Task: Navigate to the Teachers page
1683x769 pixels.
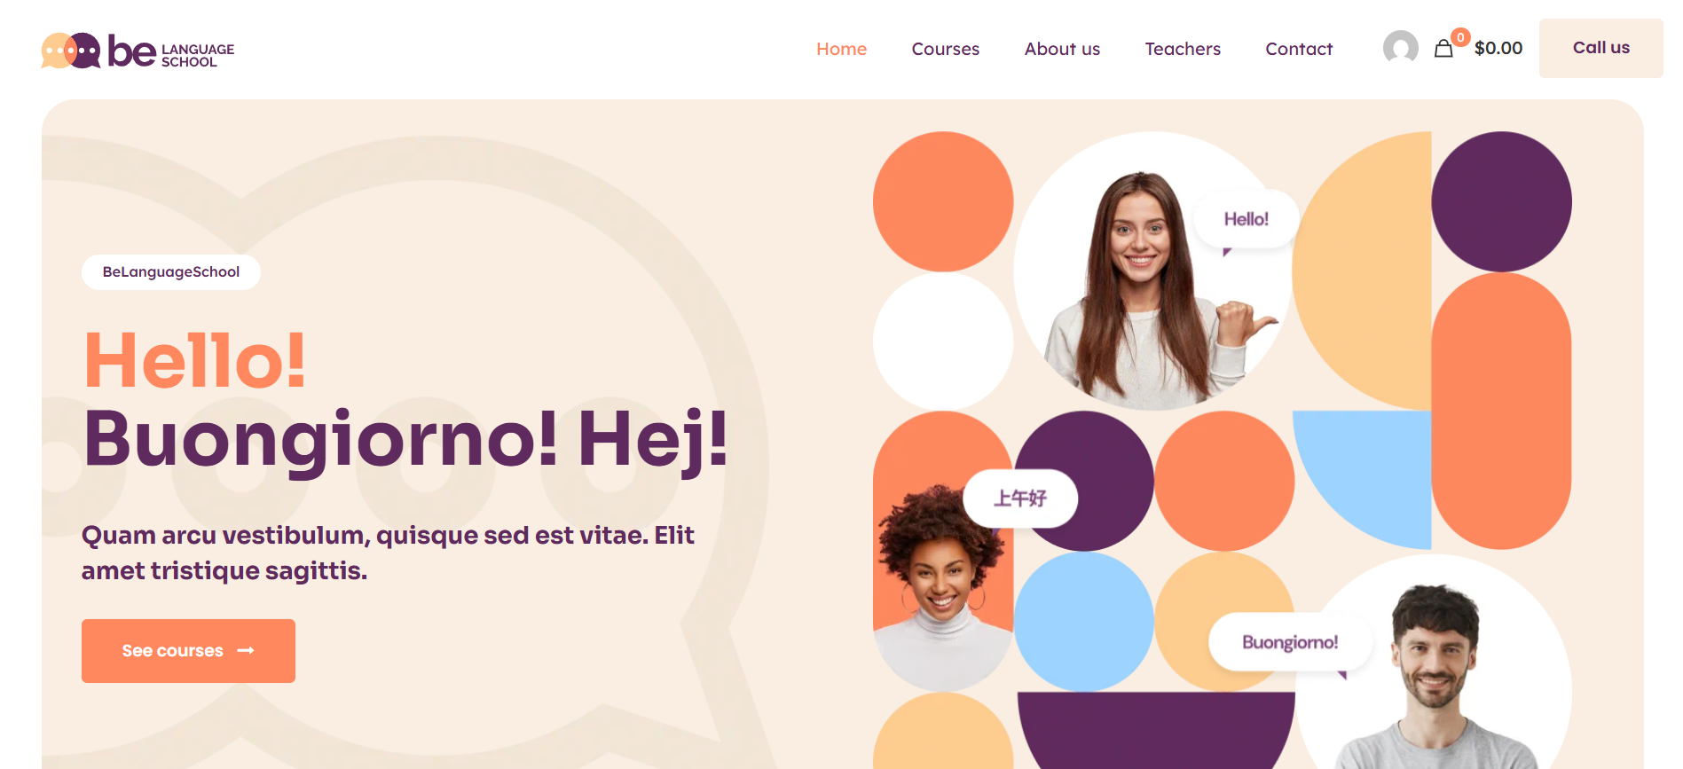Action: pos(1183,49)
